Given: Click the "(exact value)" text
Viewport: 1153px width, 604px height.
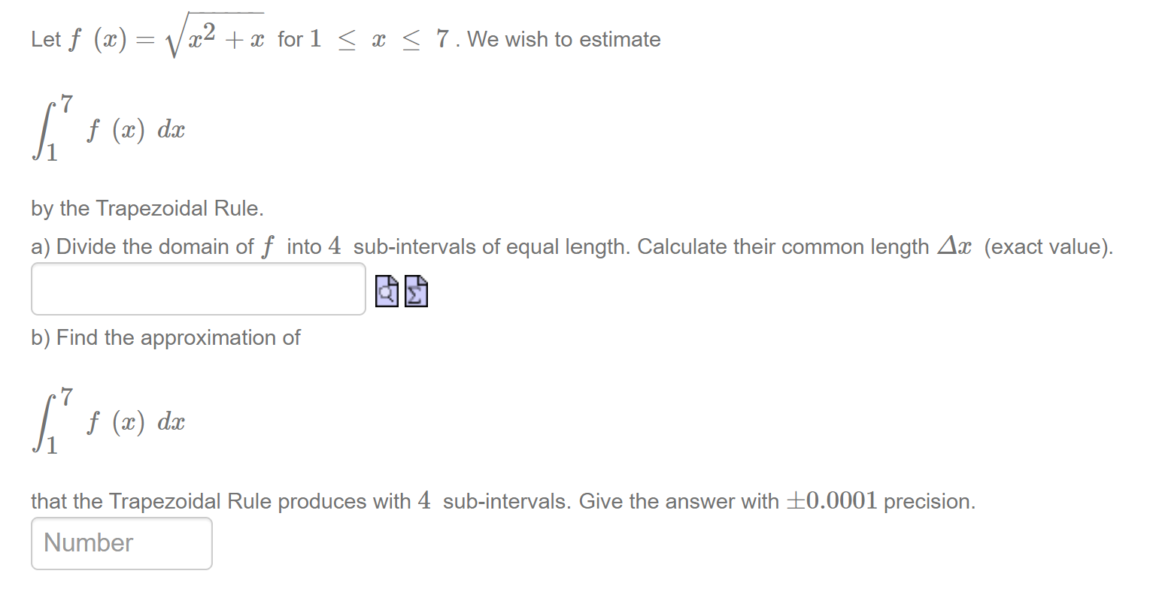Looking at the screenshot, I should [x=1048, y=246].
